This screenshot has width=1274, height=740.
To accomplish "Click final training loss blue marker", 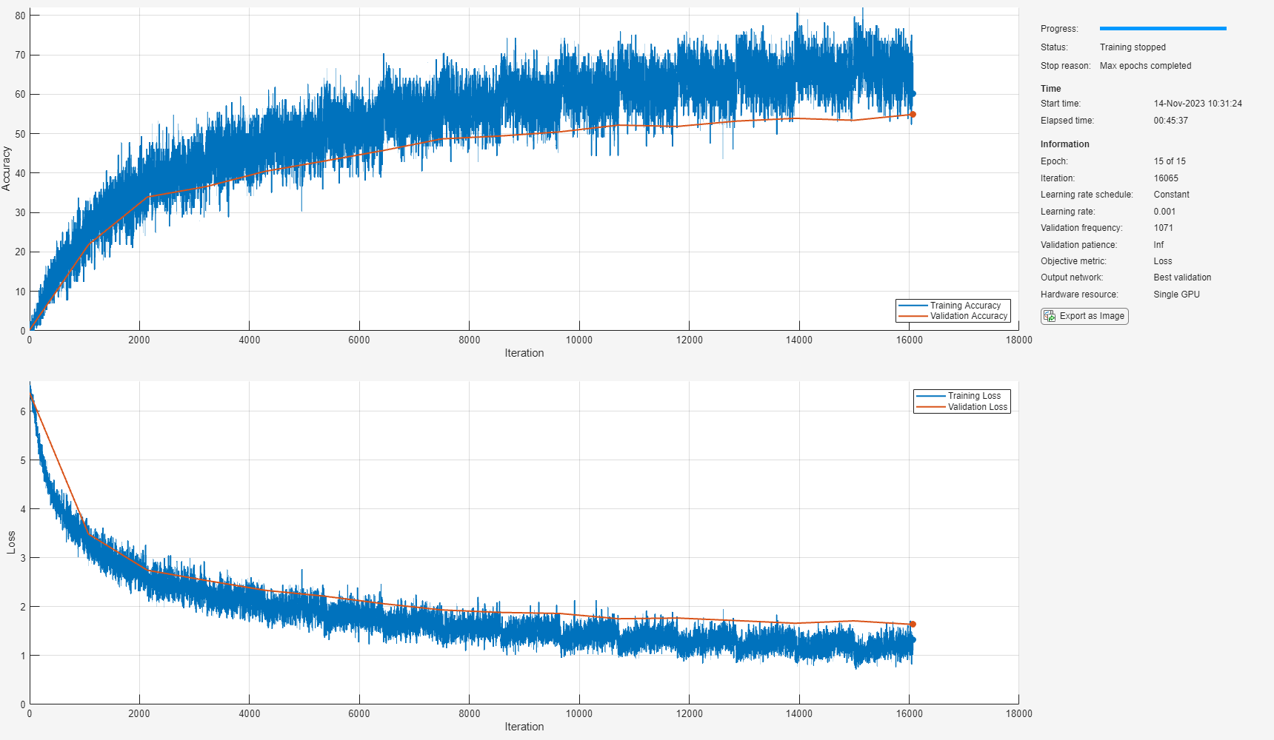I will (913, 640).
